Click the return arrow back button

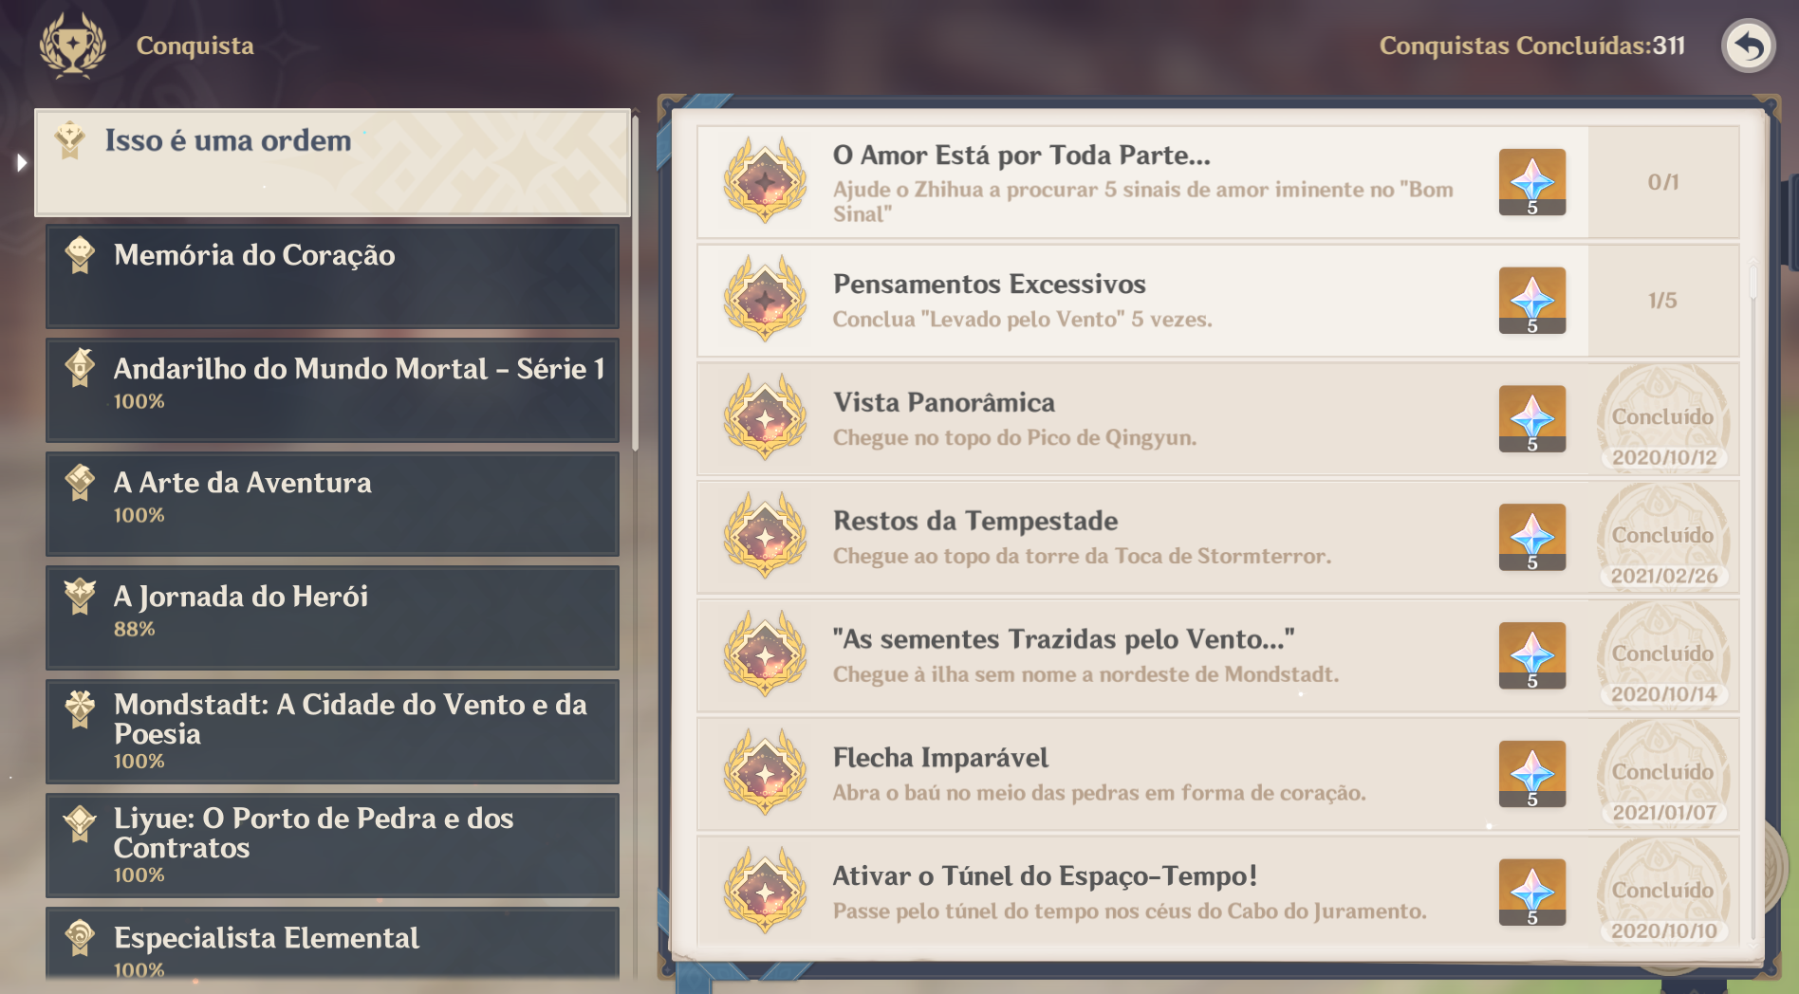click(1749, 46)
